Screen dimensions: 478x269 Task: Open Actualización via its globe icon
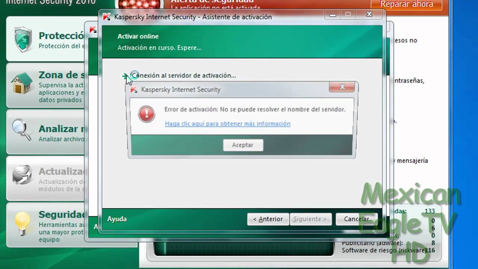click(22, 176)
